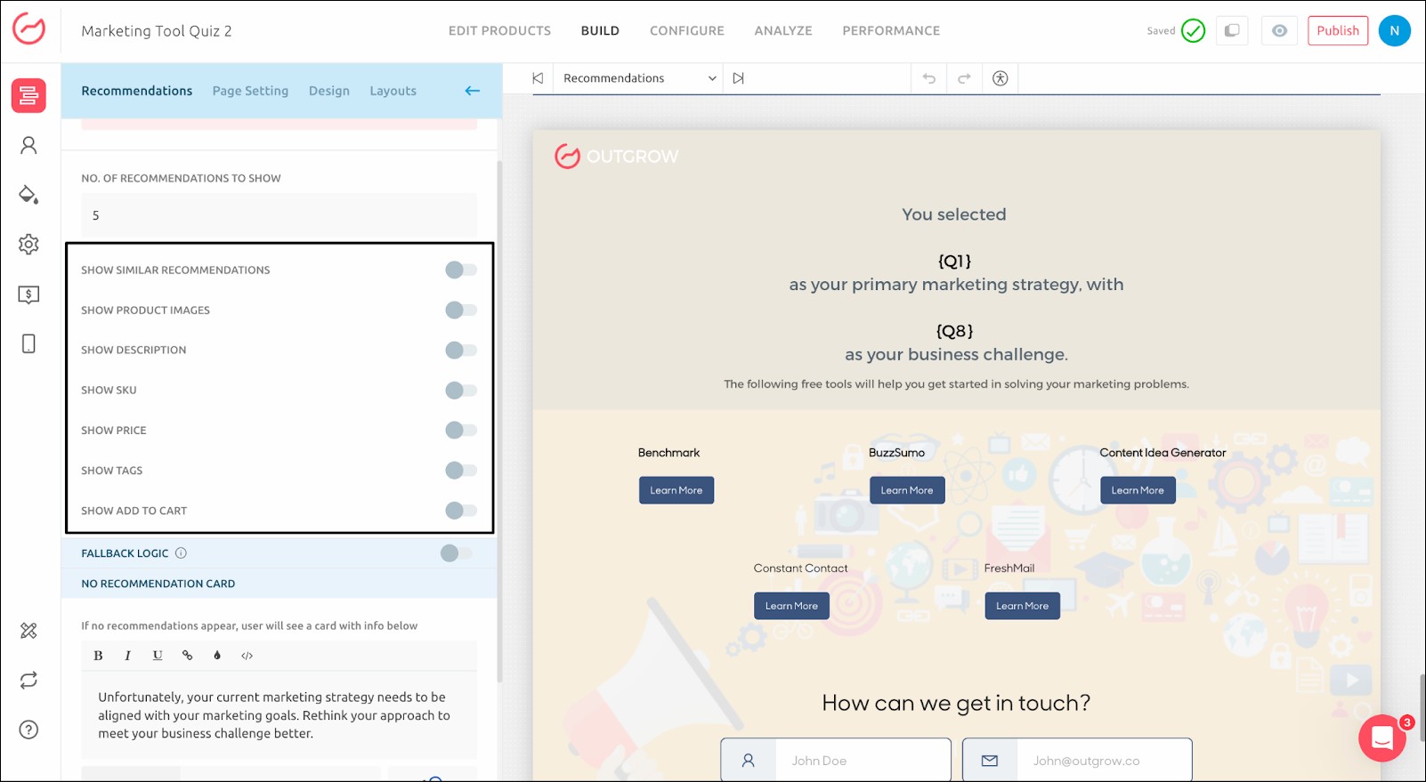Turn on the Fallback Logic toggle
The height and width of the screenshot is (782, 1426).
(455, 553)
